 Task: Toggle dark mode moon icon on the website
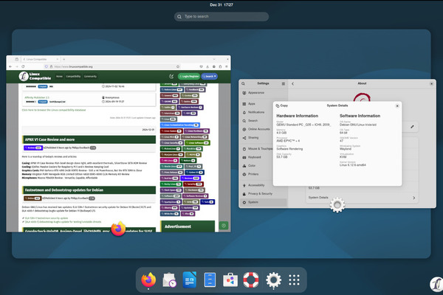[x=171, y=77]
